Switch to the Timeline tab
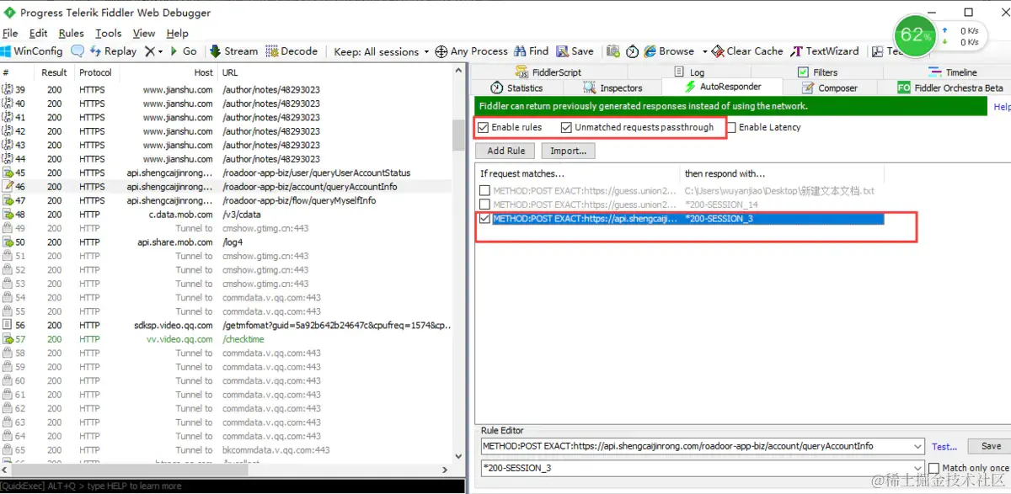Screen dimensions: 1011x494 pos(954,72)
